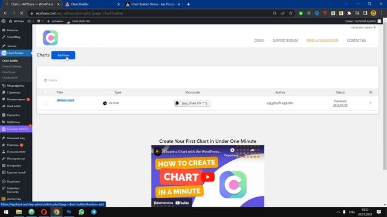Open the DEMO link in header
The width and height of the screenshot is (387, 217).
(259, 40)
